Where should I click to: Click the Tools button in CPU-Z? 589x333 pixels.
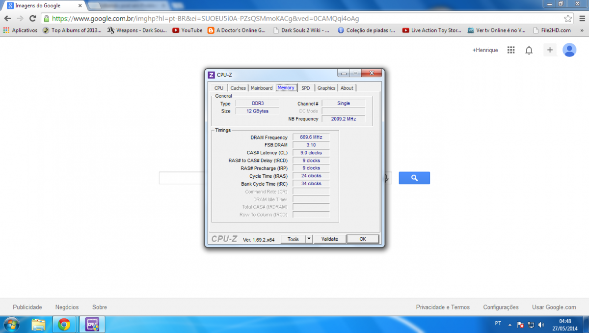tap(293, 239)
